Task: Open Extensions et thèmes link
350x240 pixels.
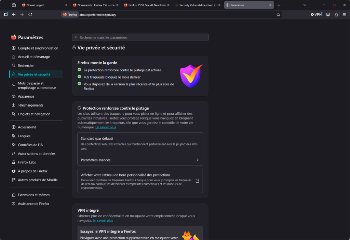Action: pos(36,195)
